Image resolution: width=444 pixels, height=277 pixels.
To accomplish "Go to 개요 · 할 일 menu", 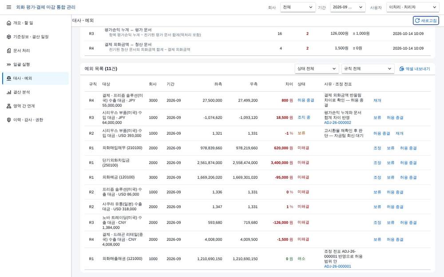I will point(36,23).
